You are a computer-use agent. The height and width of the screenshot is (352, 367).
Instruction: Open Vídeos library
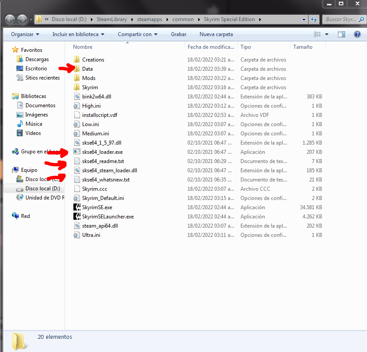[x=33, y=133]
